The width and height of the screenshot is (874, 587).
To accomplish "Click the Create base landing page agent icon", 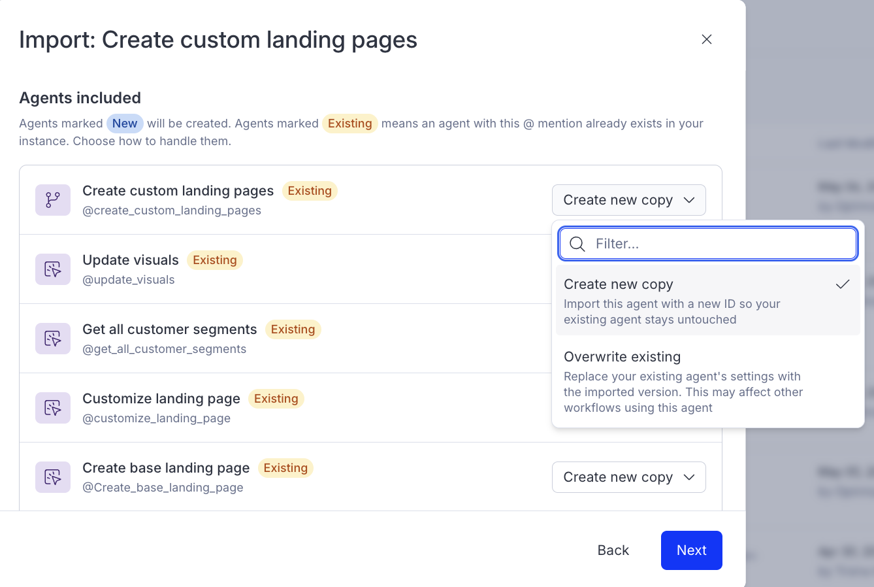I will [x=53, y=477].
